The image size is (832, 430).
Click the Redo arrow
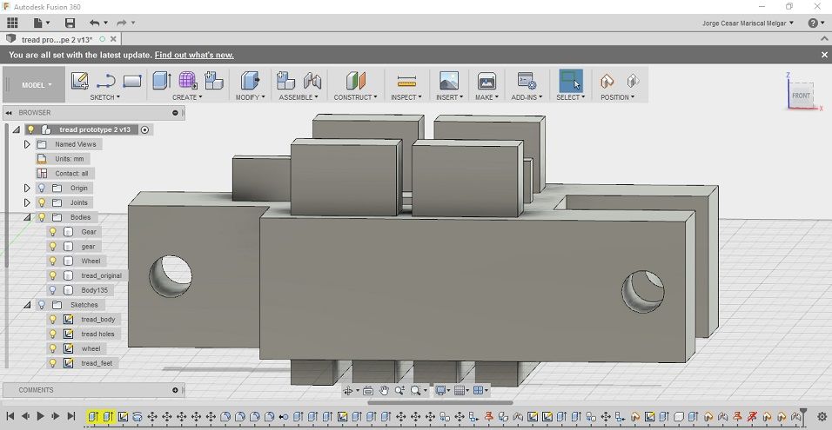(122, 23)
